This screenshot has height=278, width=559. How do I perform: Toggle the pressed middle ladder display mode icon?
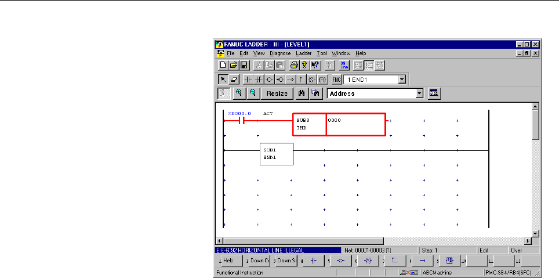[369, 65]
